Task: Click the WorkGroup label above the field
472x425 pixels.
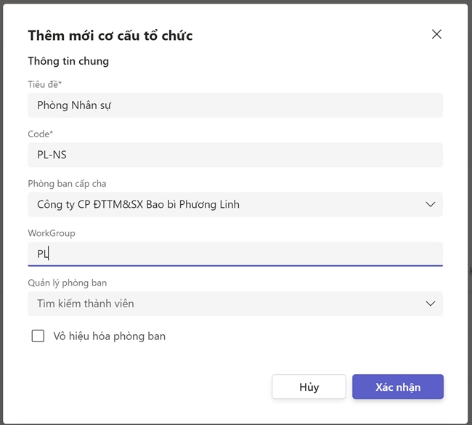Action: (x=52, y=233)
